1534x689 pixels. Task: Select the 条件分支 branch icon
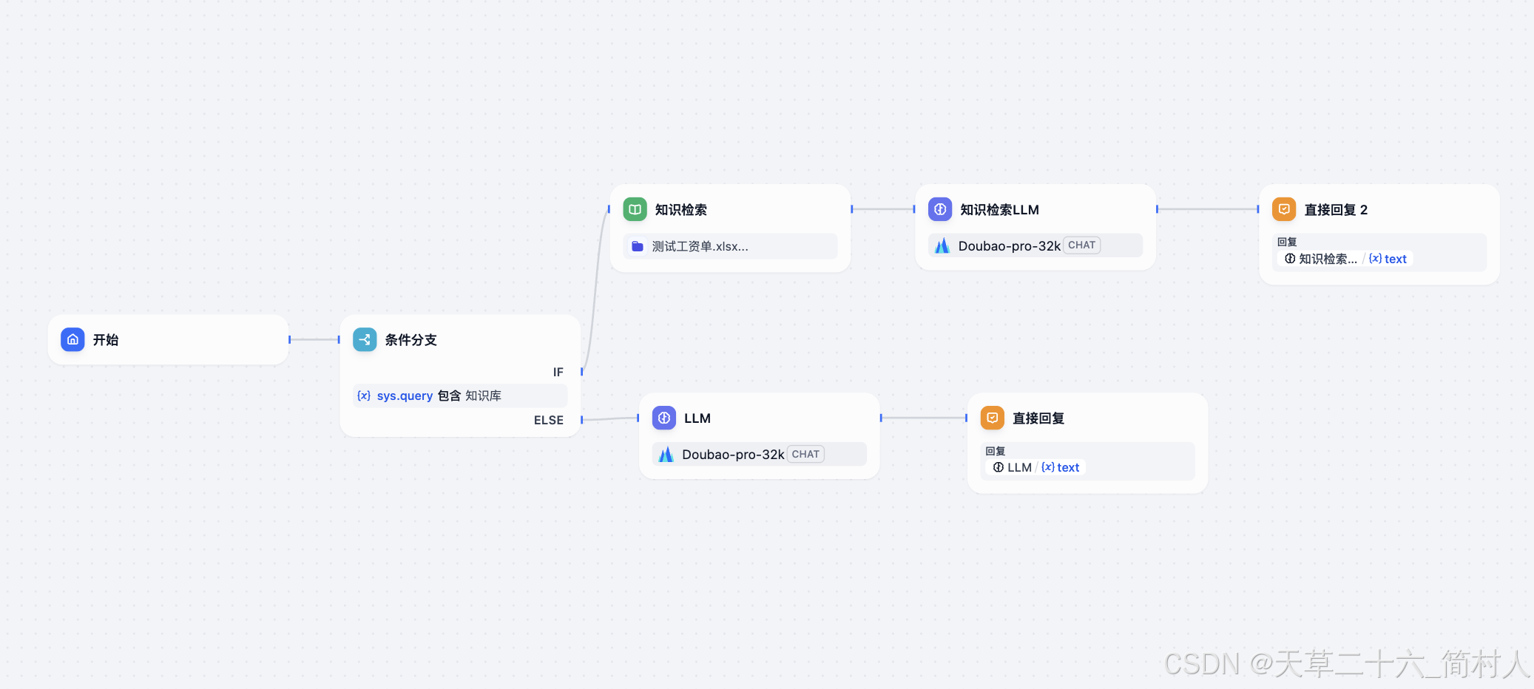[365, 339]
